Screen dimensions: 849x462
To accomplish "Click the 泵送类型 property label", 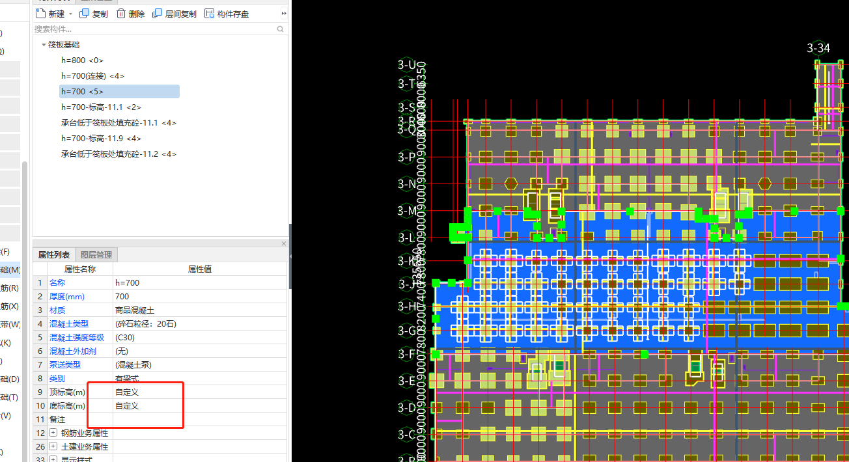I will click(x=65, y=365).
